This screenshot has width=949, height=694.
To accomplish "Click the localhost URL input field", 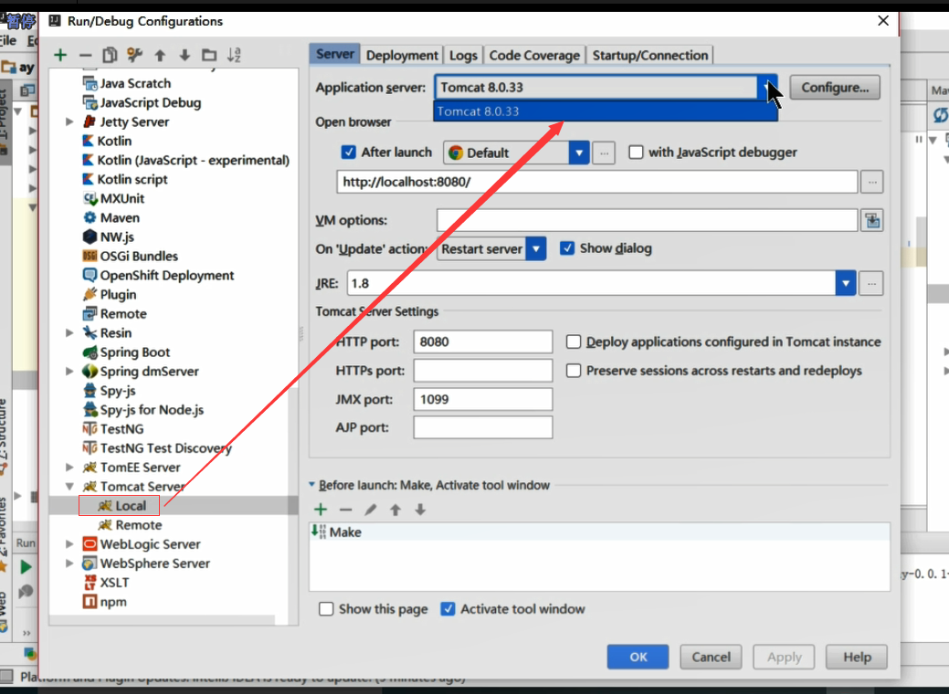I will point(597,182).
